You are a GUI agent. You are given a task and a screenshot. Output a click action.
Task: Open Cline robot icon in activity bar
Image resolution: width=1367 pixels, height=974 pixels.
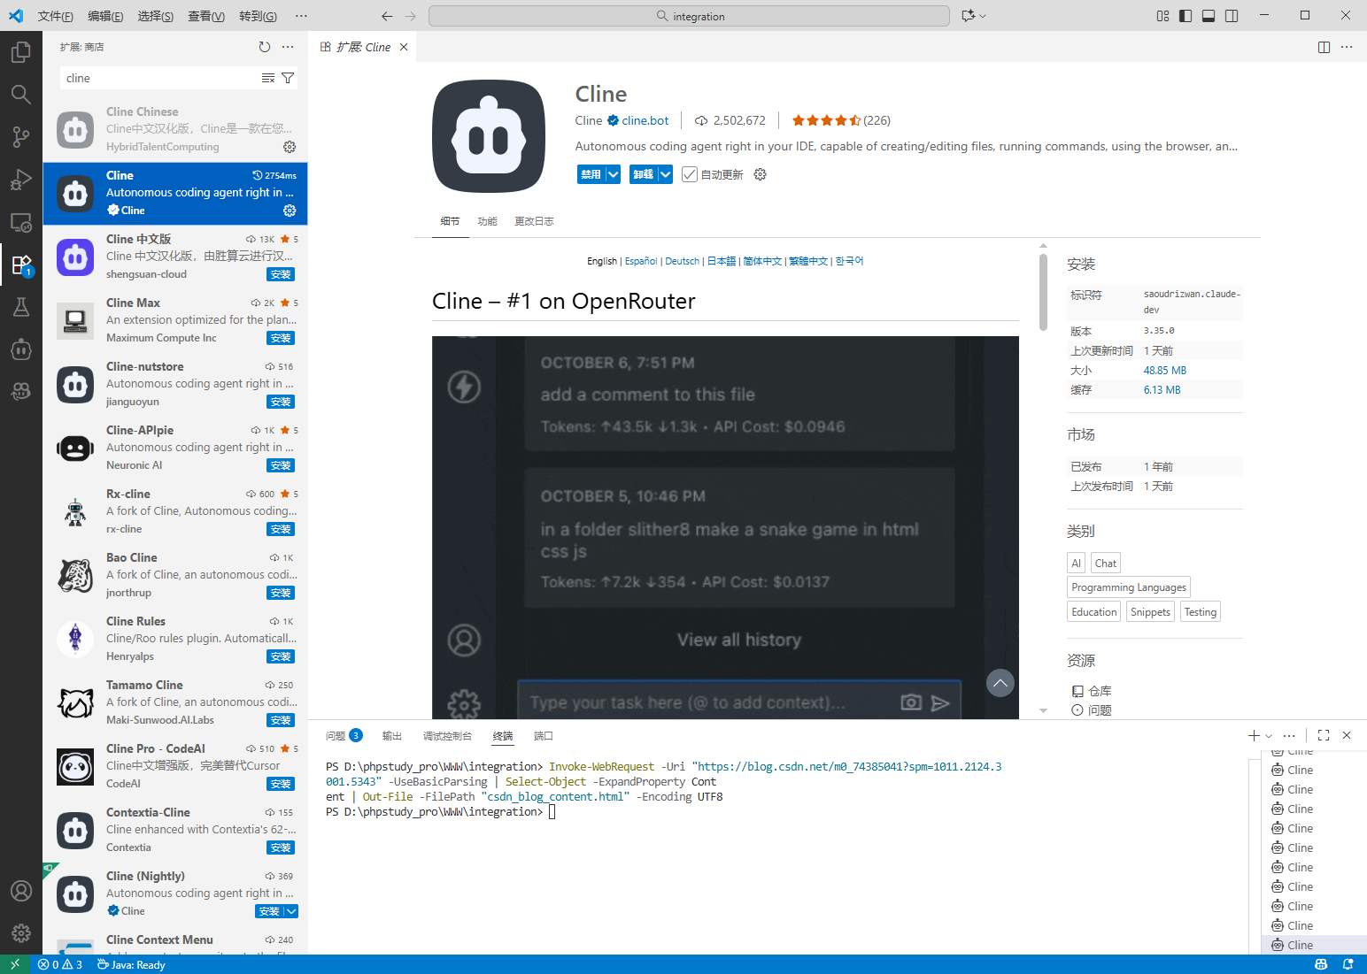click(x=21, y=349)
